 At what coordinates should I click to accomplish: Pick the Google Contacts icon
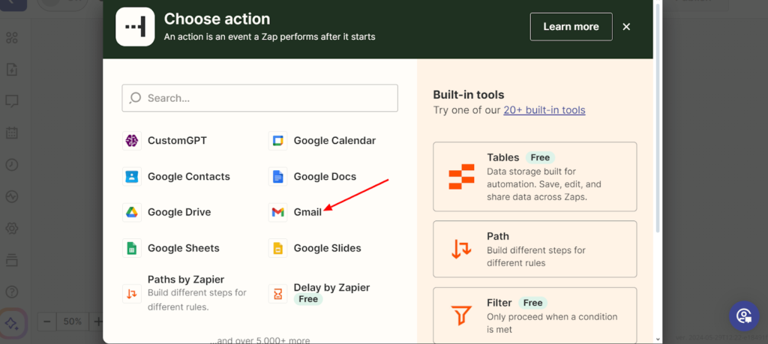coord(132,177)
